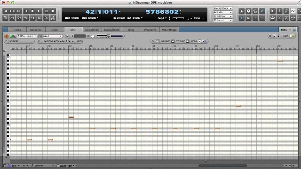Pause the transport
This screenshot has width=301, height=169.
click(x=46, y=11)
